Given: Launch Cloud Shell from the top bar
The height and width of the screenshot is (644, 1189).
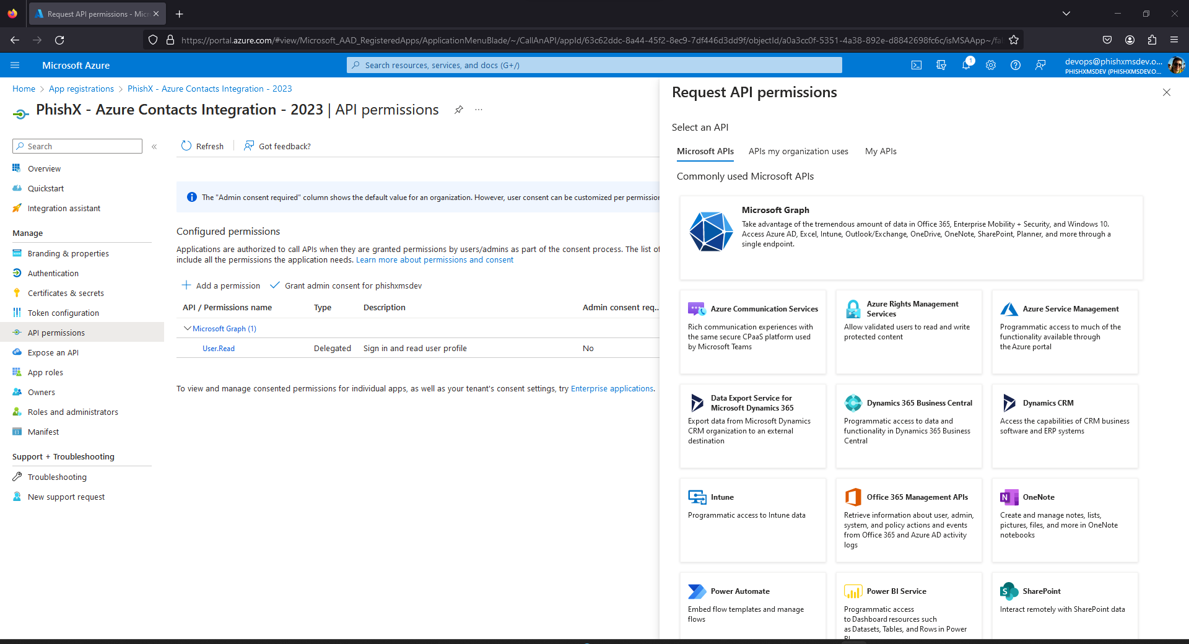Looking at the screenshot, I should click(x=917, y=65).
